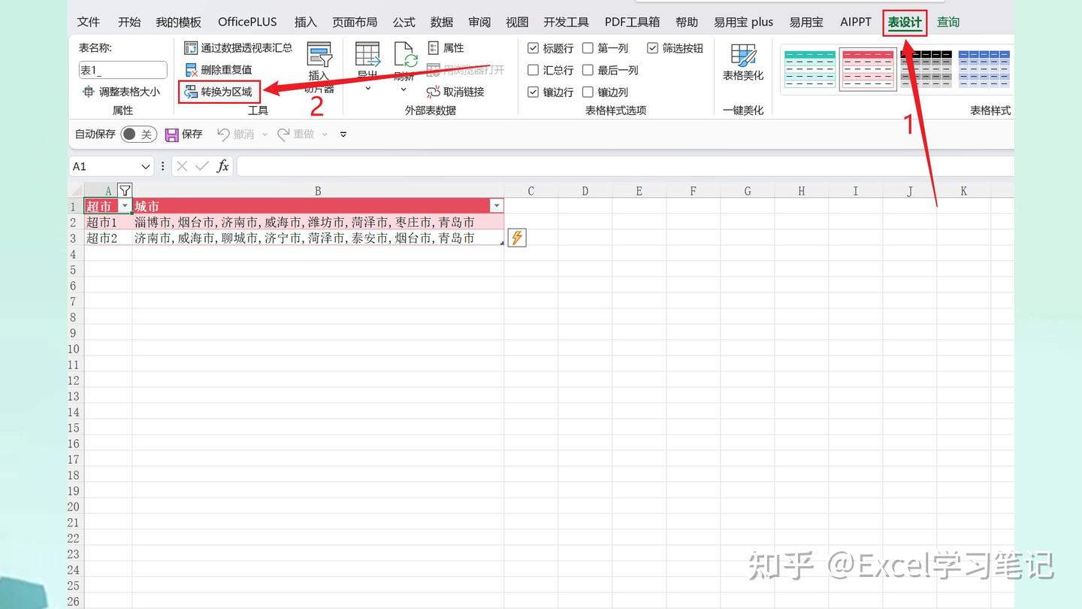Open Undo history dropdown arrow
This screenshot has height=609, width=1082.
tap(264, 135)
